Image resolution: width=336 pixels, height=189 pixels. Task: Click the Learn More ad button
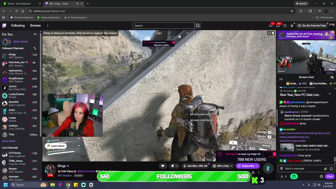click(56, 146)
